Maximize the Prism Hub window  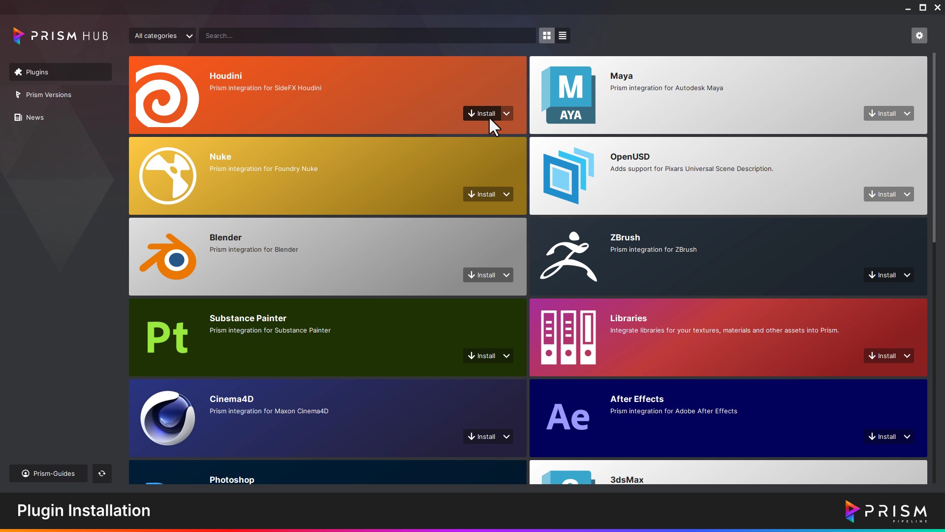pyautogui.click(x=923, y=7)
